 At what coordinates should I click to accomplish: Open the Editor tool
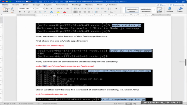[180, 10]
